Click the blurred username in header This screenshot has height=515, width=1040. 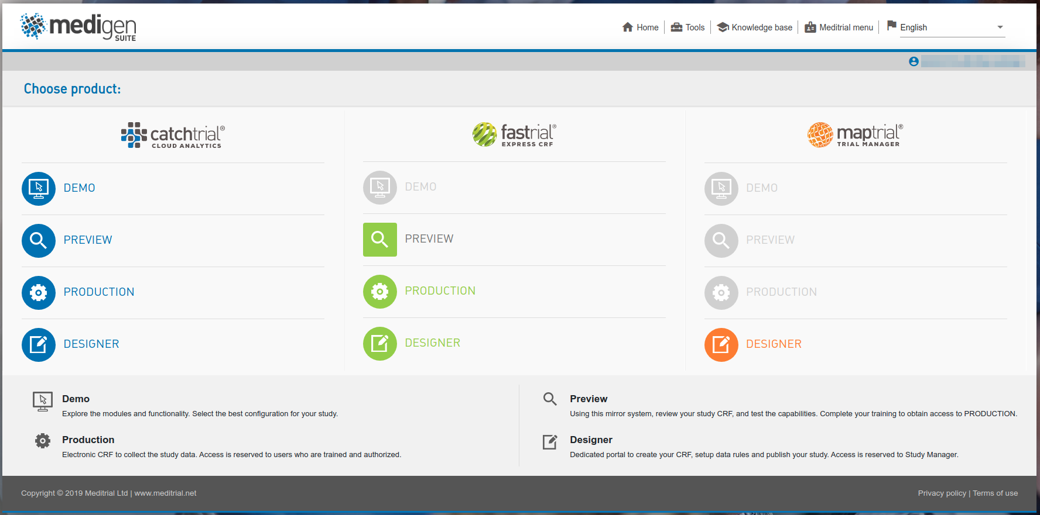point(973,61)
